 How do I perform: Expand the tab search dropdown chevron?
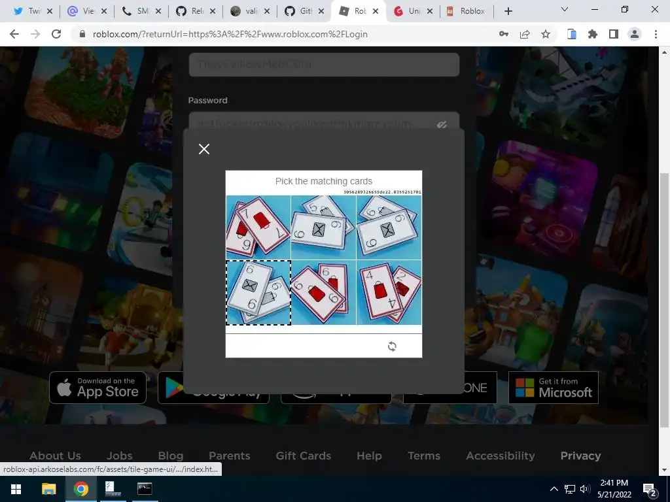[565, 9]
